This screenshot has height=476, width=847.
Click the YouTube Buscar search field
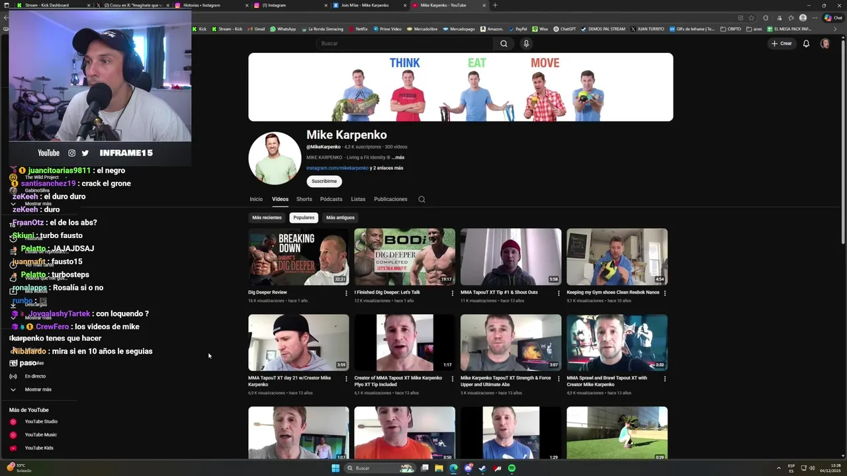pos(404,44)
